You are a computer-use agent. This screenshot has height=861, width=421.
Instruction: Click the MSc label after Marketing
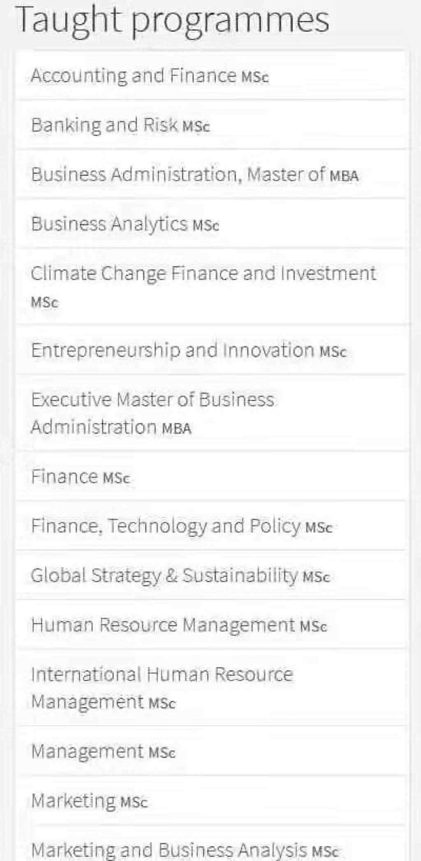click(134, 803)
